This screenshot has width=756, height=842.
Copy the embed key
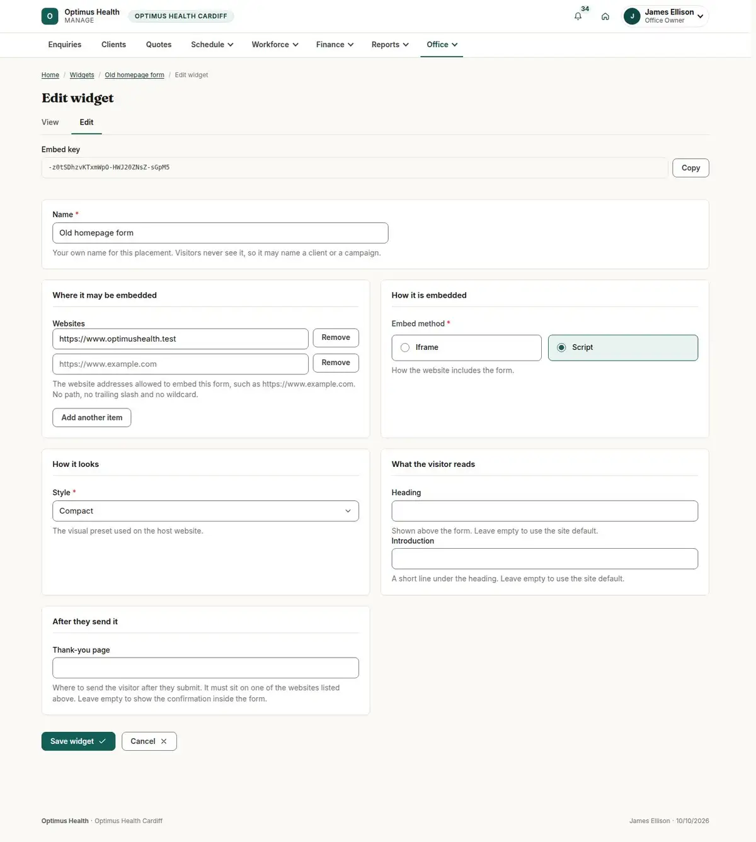click(x=690, y=168)
